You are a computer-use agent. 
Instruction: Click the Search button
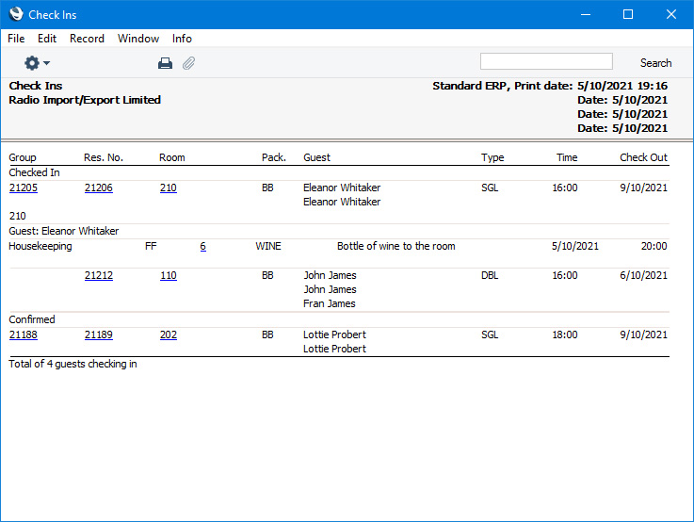[x=655, y=63]
